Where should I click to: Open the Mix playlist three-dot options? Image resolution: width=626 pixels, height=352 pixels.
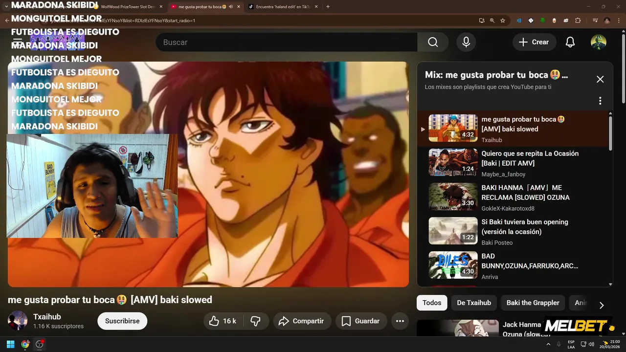(x=600, y=101)
